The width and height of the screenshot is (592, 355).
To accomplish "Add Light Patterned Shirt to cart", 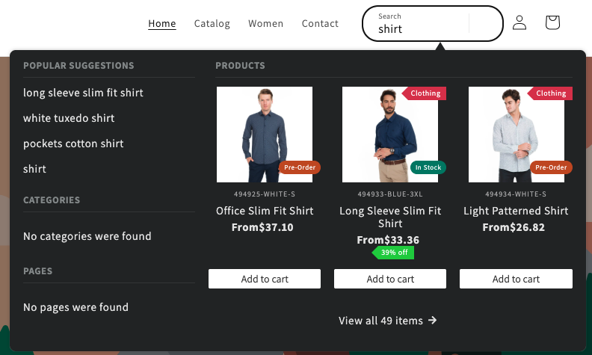I will click(x=516, y=279).
